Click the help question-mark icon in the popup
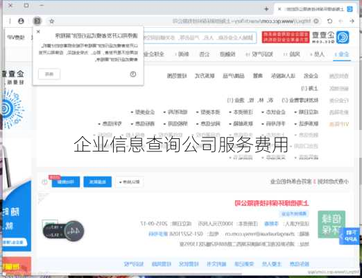The image size is (362, 278). 133,74
